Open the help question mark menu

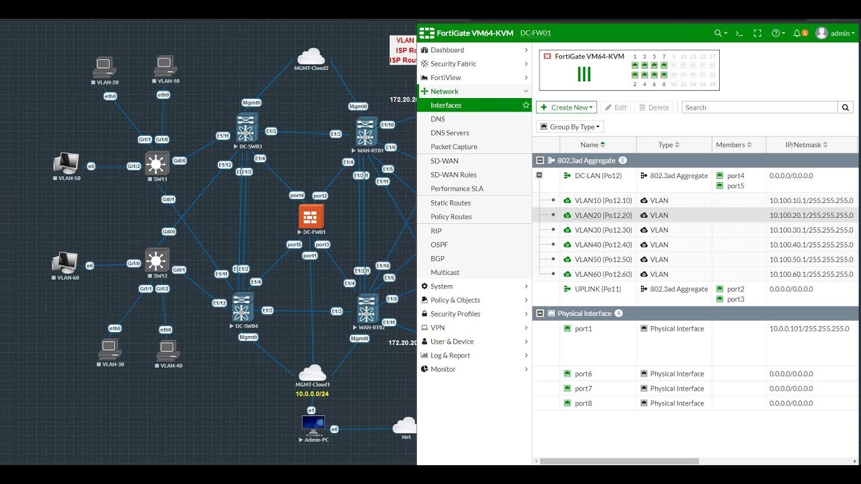point(778,33)
